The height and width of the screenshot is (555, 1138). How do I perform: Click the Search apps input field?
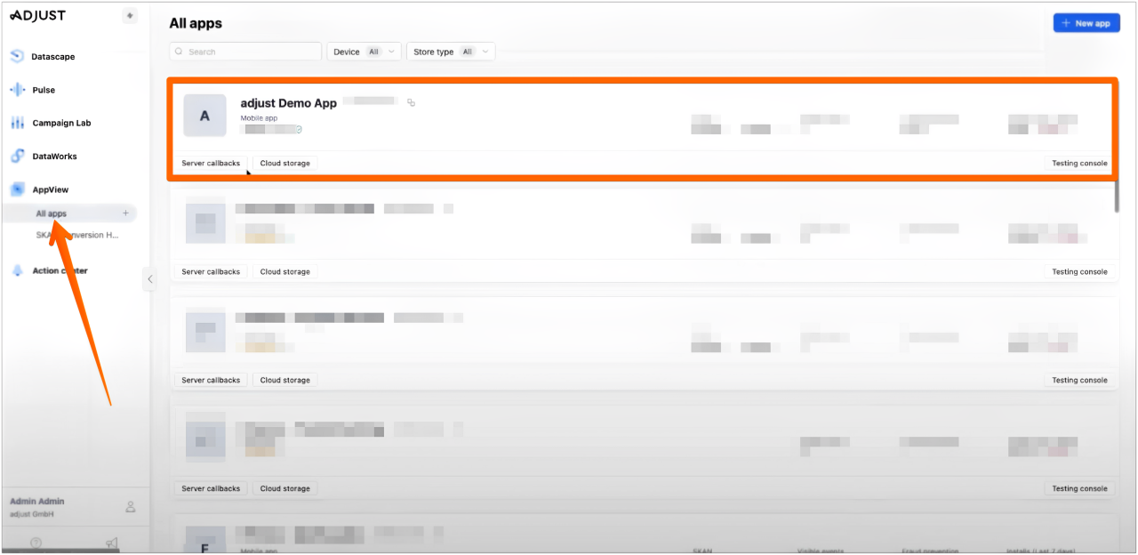click(244, 51)
